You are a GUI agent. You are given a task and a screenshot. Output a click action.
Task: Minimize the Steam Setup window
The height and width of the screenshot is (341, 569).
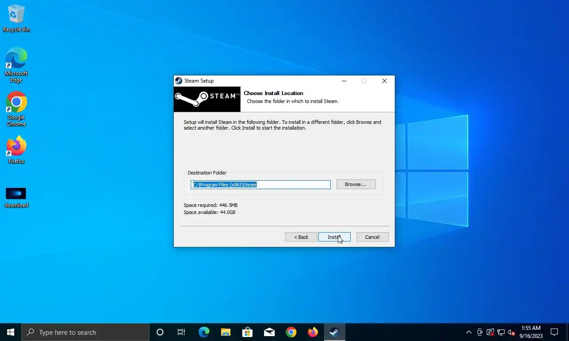coord(344,81)
